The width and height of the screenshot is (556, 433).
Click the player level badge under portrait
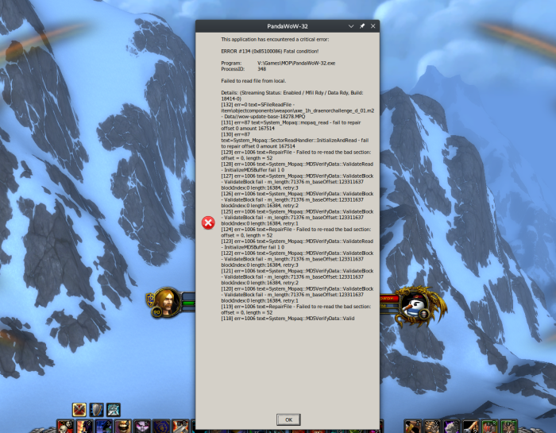pos(157,312)
